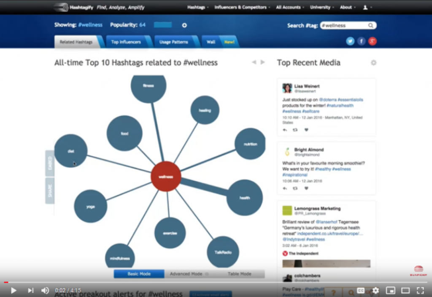432x297 pixels.
Task: Click the #wellness link after Showing
Action: point(90,25)
